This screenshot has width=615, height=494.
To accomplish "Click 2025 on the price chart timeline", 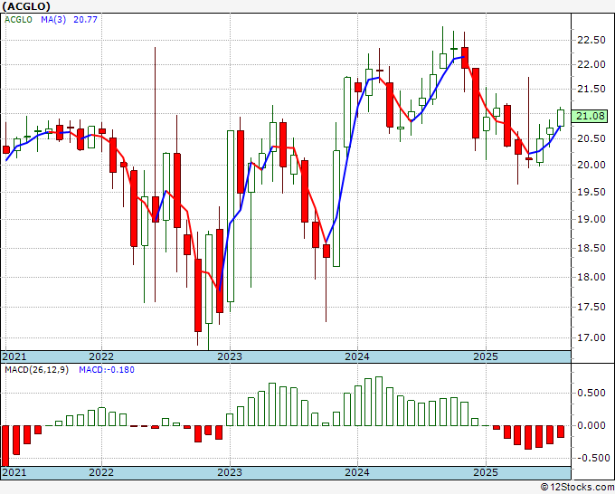I will point(485,356).
